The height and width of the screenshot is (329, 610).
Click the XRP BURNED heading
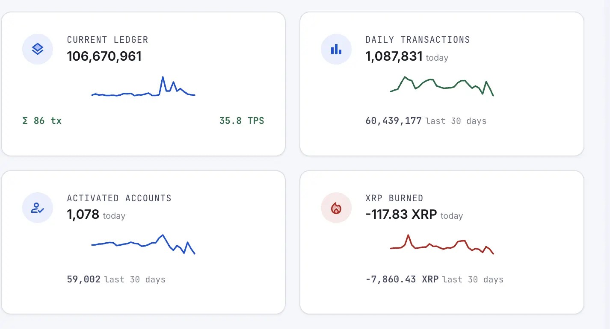(394, 198)
